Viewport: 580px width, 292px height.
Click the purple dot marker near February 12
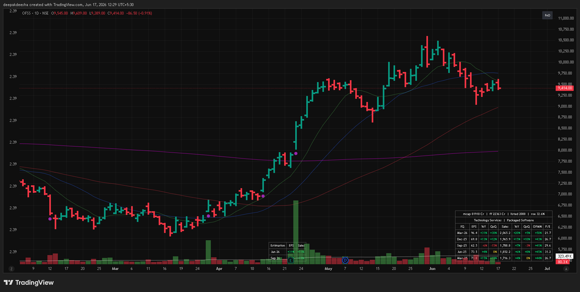point(50,219)
